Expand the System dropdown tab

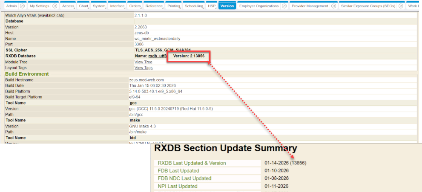99,6
